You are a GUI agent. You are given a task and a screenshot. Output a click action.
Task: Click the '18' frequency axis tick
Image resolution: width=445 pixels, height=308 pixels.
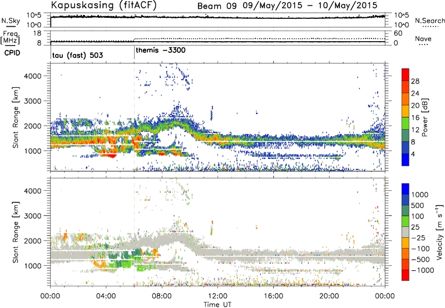coord(37,33)
